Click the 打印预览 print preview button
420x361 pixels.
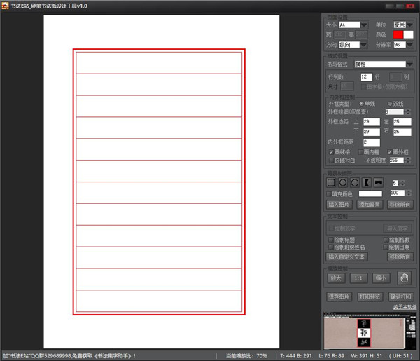click(370, 297)
